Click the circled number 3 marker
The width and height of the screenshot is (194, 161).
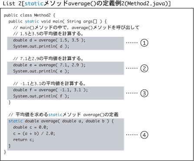click(x=144, y=93)
